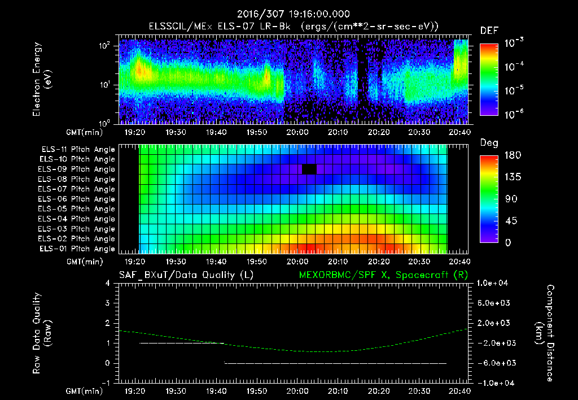Click the 135 tick on Deg color bar
The image size is (578, 400).
[x=513, y=177]
